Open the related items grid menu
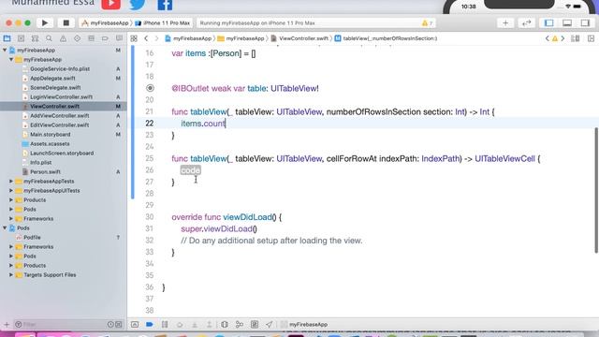This screenshot has height=337, width=599. 134,38
